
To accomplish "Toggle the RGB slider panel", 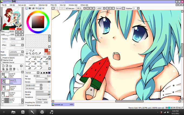I will click(x=30, y=8).
